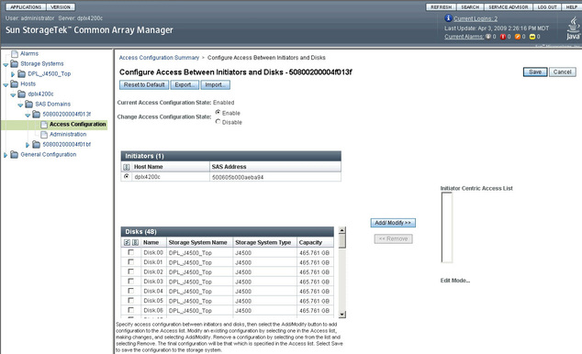Click the SAS Domains folder icon

(x=29, y=105)
